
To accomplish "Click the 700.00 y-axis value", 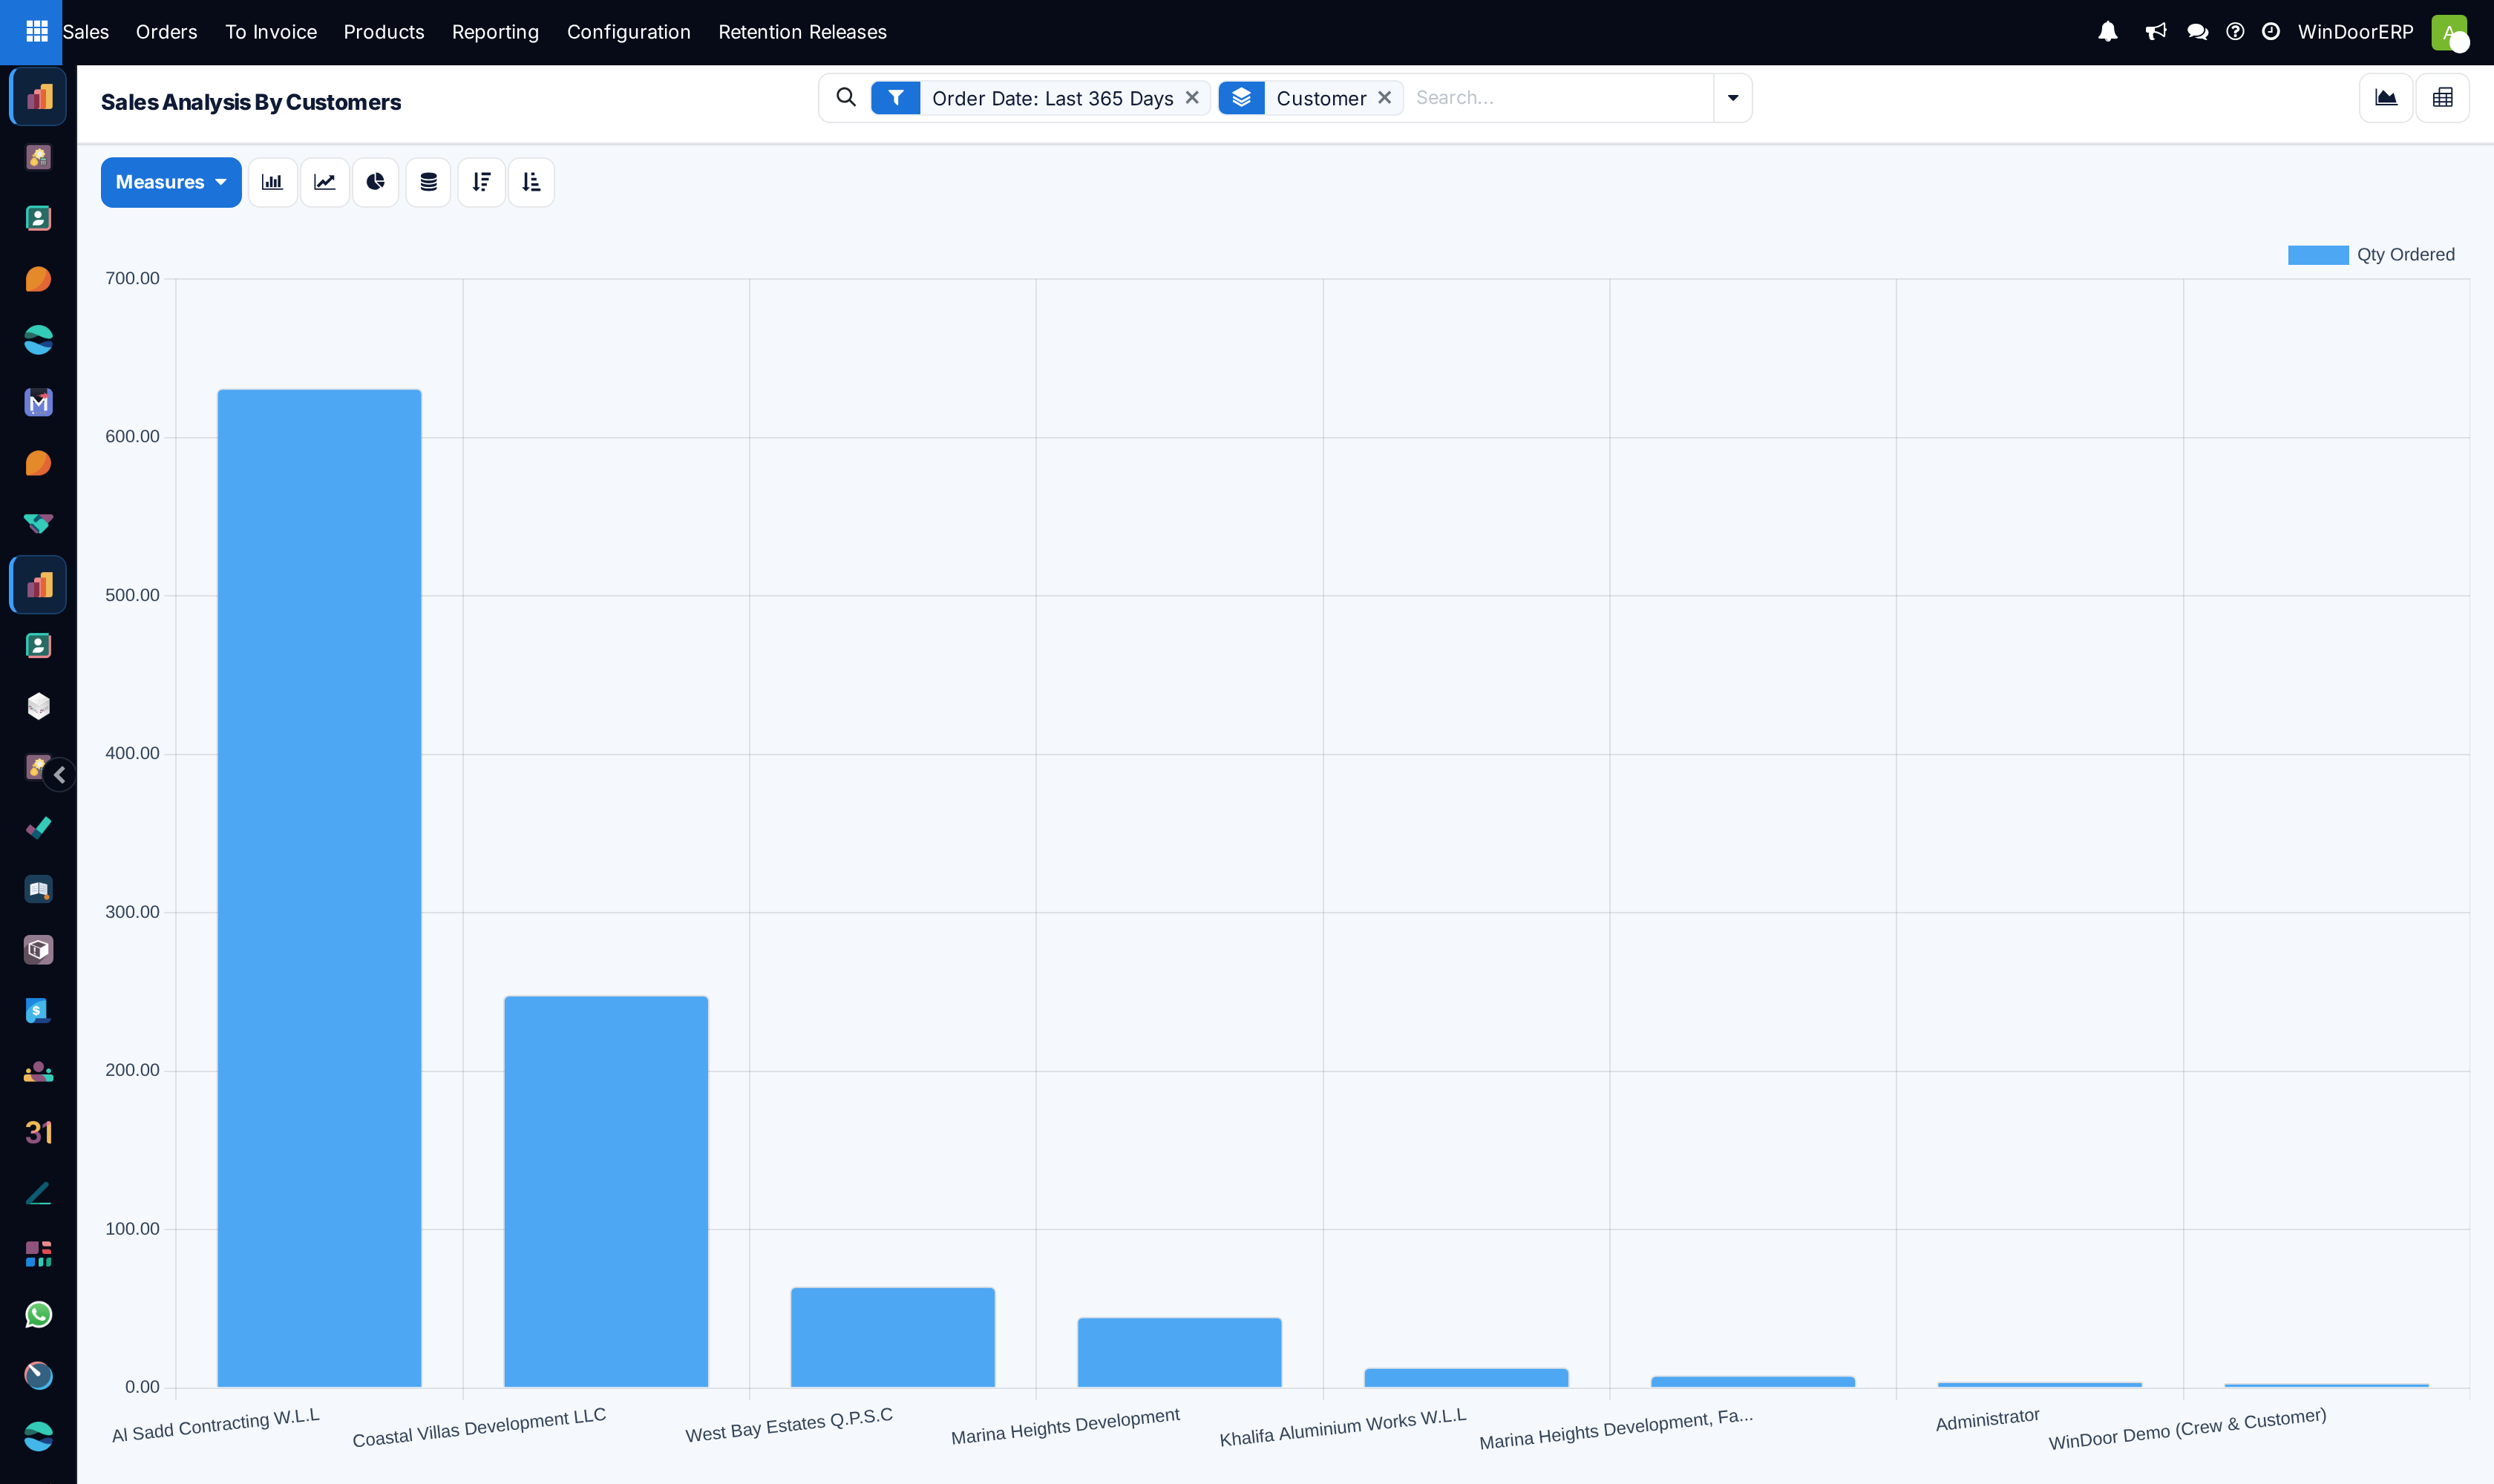I will 132,278.
